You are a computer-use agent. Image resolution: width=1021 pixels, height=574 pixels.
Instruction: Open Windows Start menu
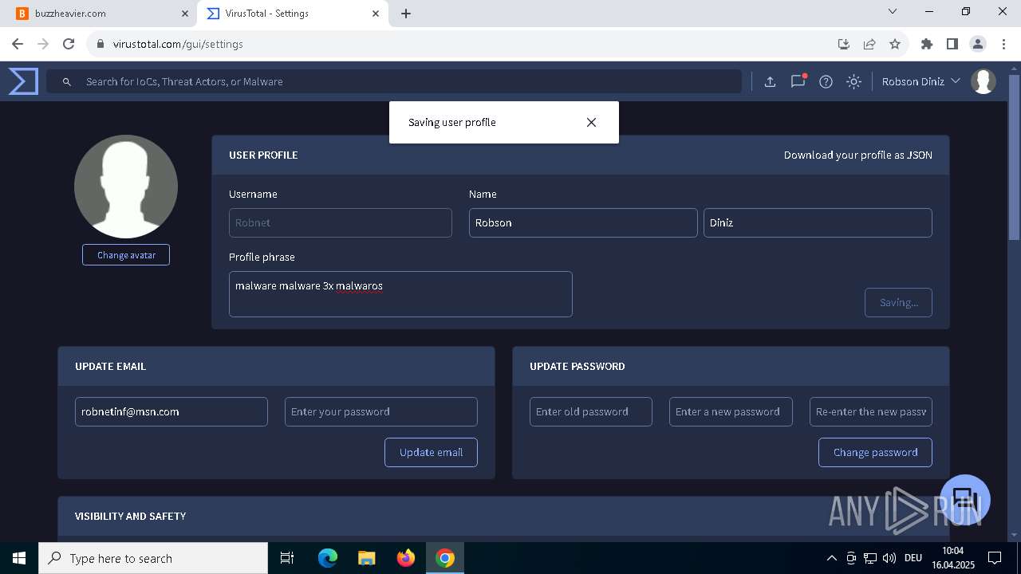click(x=19, y=558)
